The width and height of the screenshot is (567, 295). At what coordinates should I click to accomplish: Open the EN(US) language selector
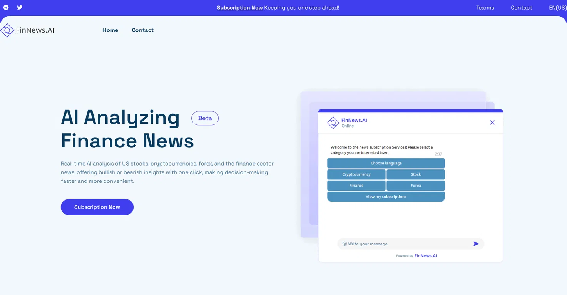point(558,8)
